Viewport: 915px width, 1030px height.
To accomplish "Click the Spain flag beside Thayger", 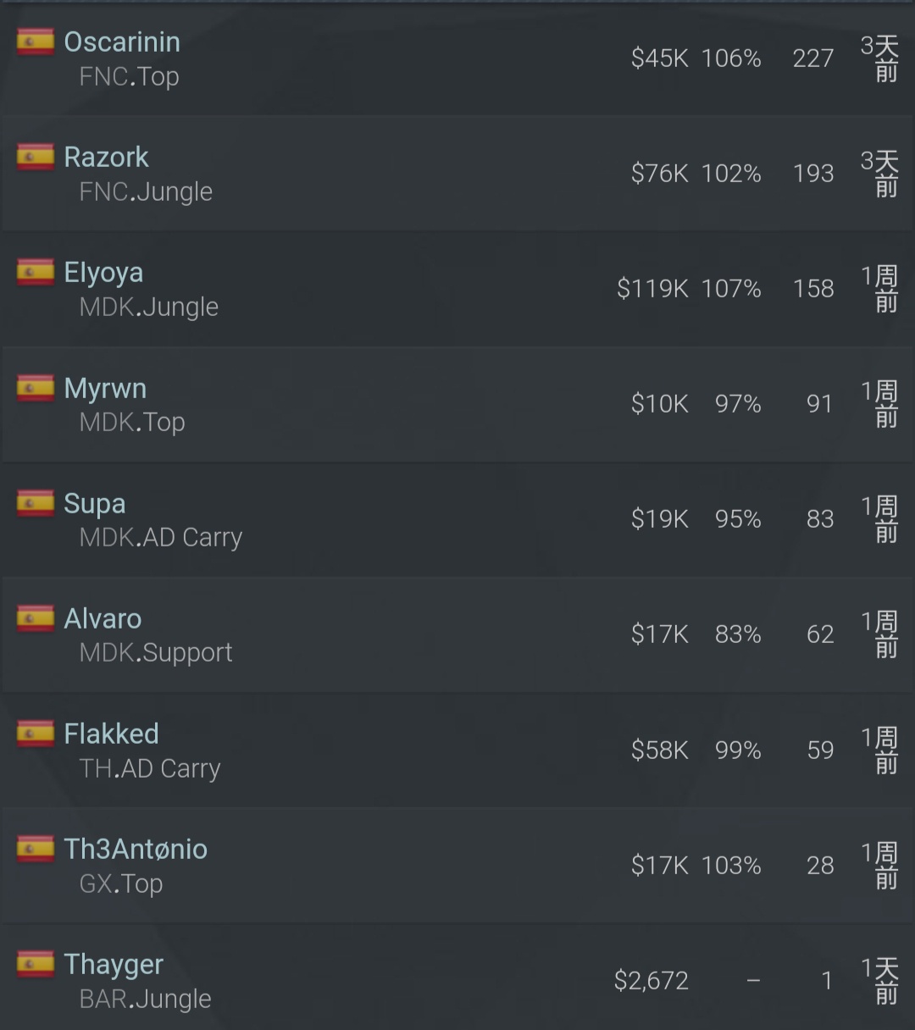I will pos(36,964).
